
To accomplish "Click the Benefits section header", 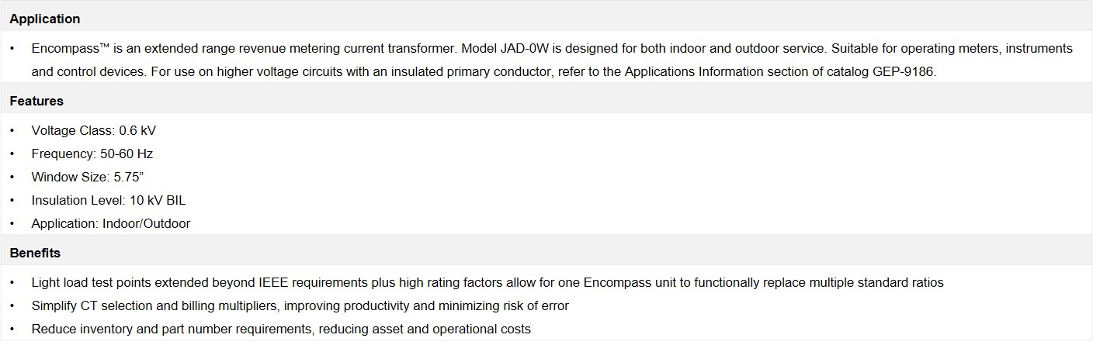I will point(35,253).
